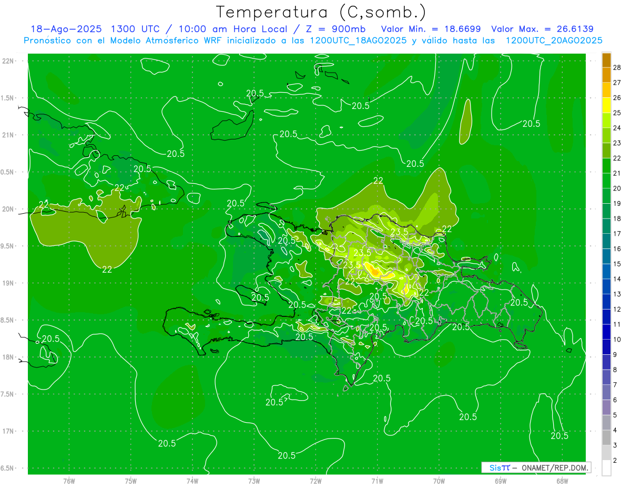The image size is (631, 488).
Task: Click the "75W" longitude axis label
Action: click(x=131, y=481)
